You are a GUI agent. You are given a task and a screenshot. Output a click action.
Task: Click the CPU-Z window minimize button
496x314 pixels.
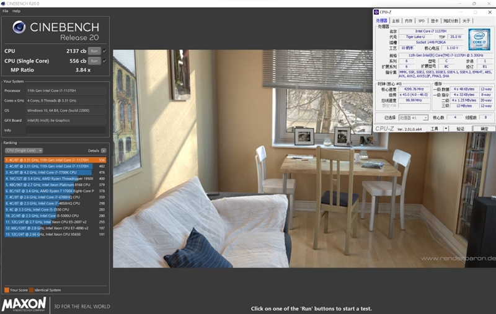(461, 12)
